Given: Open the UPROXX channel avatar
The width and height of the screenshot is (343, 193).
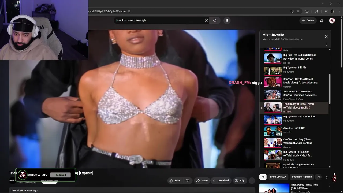Looking at the screenshot, I should [13, 180].
